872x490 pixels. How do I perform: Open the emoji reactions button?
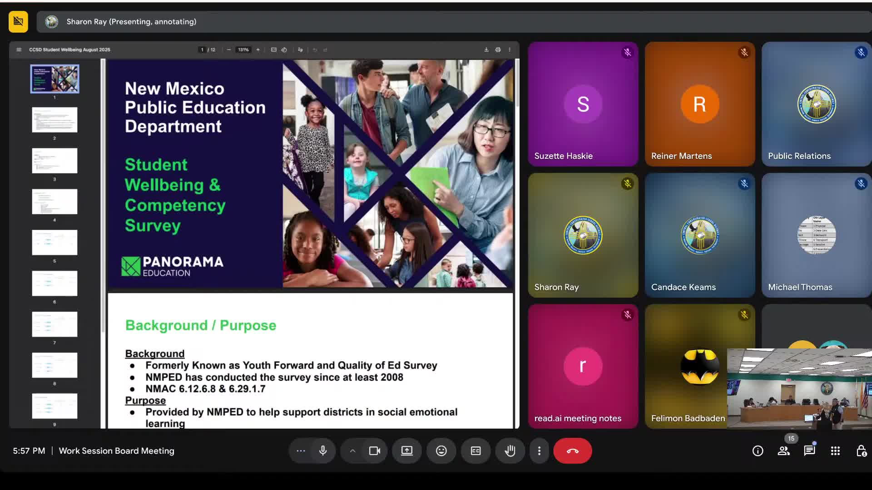441,451
